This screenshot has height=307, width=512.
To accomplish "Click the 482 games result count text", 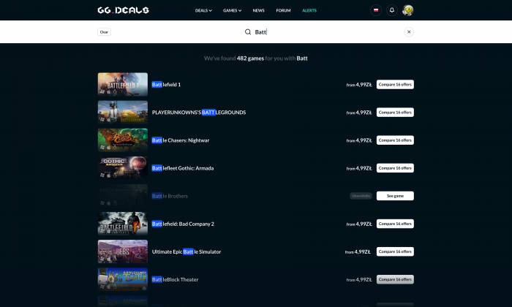I will [x=250, y=58].
